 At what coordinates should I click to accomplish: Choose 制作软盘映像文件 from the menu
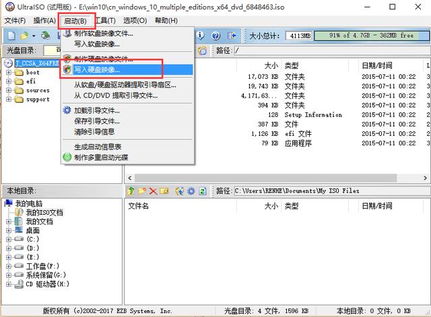[127, 34]
